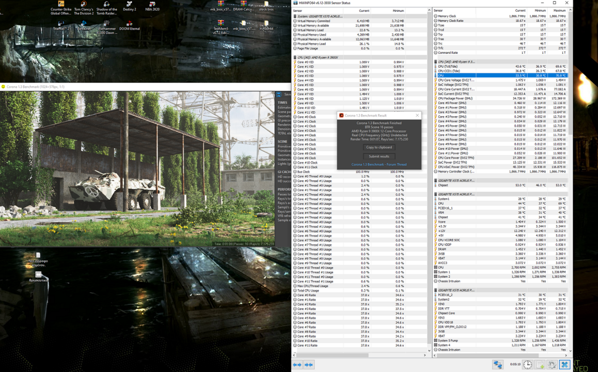Click HWiNFO collapse columns arrows button
Viewport: 598px width, 372px height.
pyautogui.click(x=309, y=365)
